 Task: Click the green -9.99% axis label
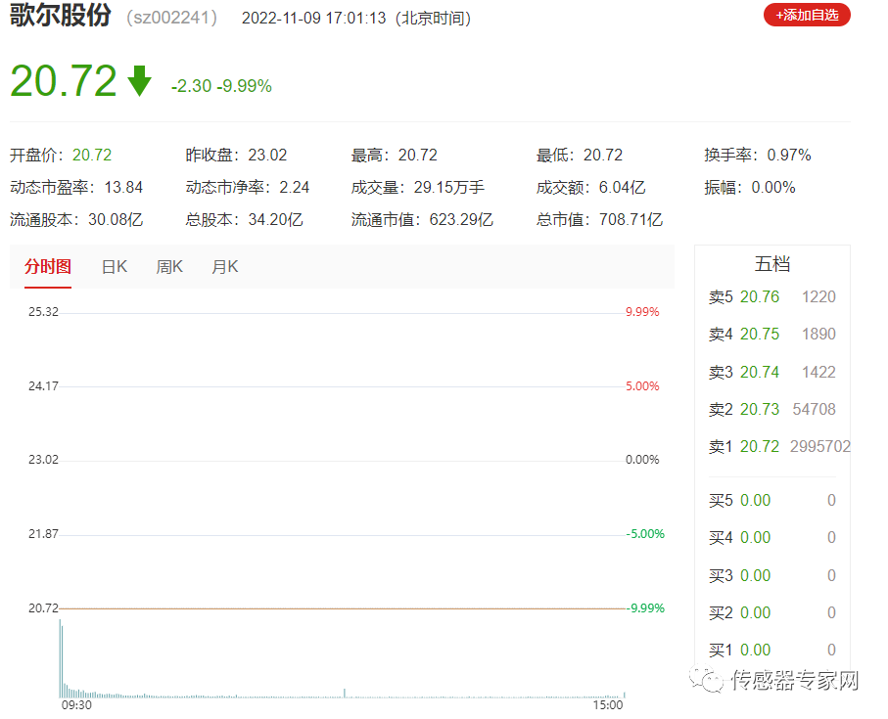pos(645,608)
